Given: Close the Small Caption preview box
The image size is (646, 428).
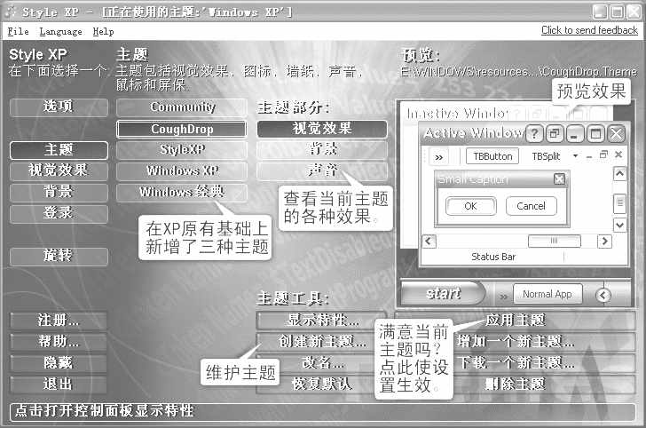Looking at the screenshot, I should click(x=559, y=179).
